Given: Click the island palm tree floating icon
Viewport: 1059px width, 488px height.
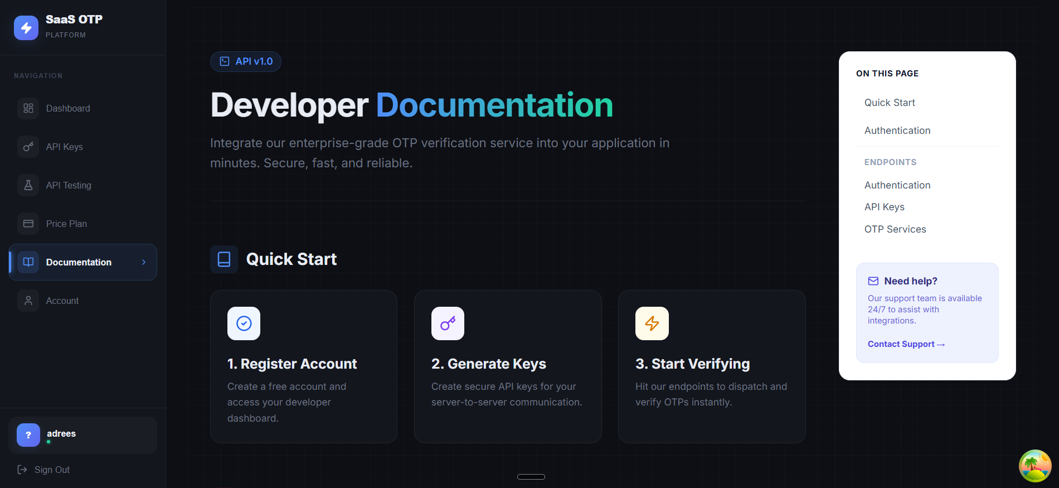Looking at the screenshot, I should pyautogui.click(x=1035, y=466).
